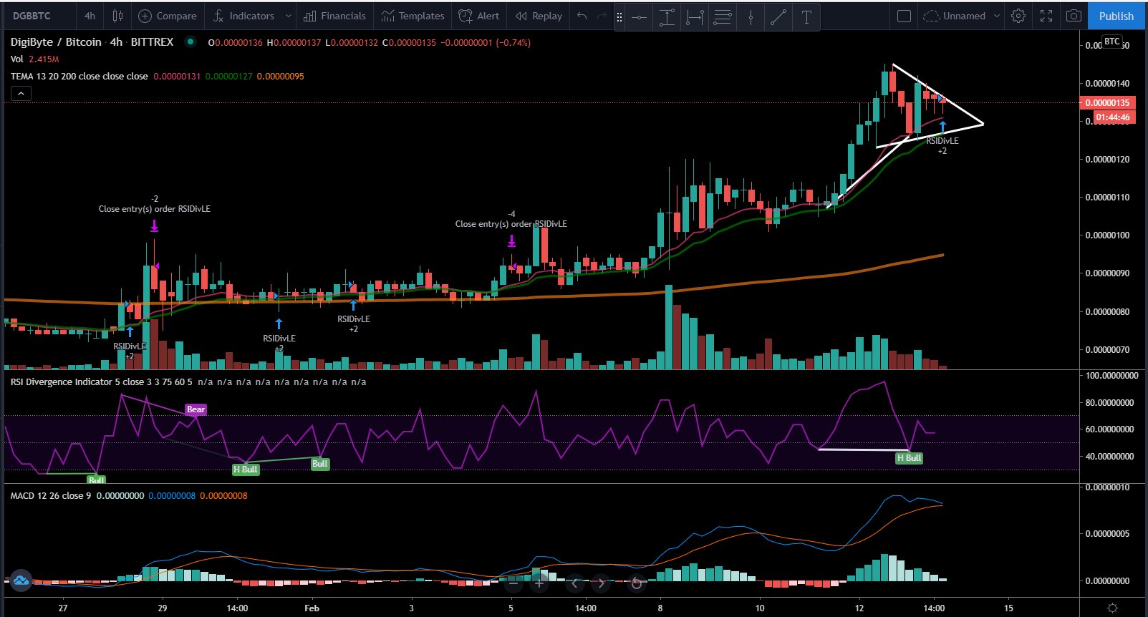1148x617 pixels.
Task: Select the white triangle pattern apex
Action: 983,124
